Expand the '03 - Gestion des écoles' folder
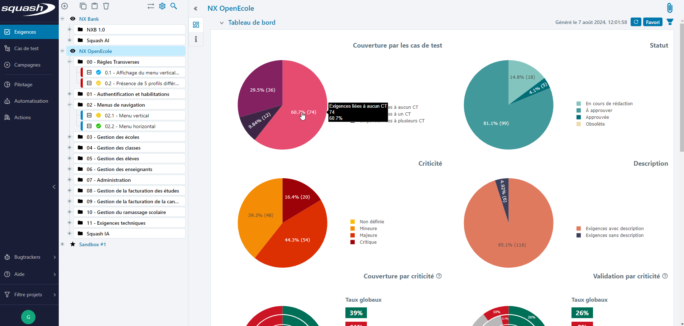 (70, 137)
